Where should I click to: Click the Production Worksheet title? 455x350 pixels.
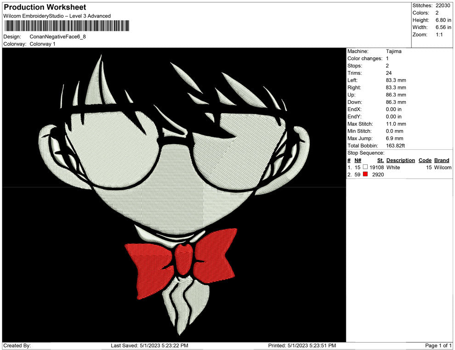pyautogui.click(x=45, y=7)
